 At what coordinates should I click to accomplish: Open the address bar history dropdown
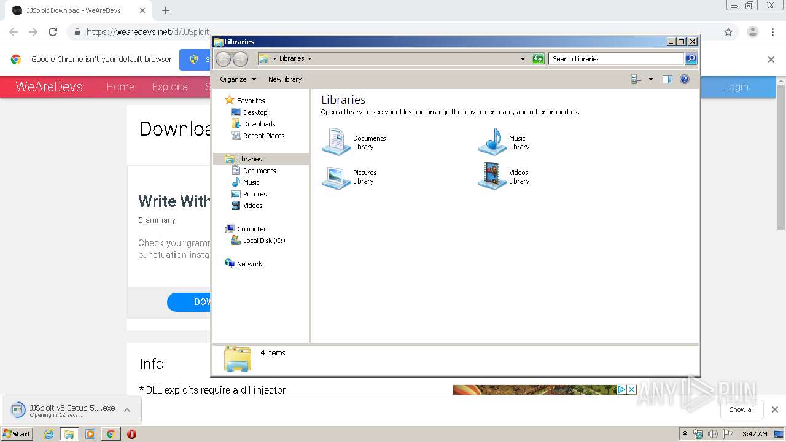pos(523,59)
